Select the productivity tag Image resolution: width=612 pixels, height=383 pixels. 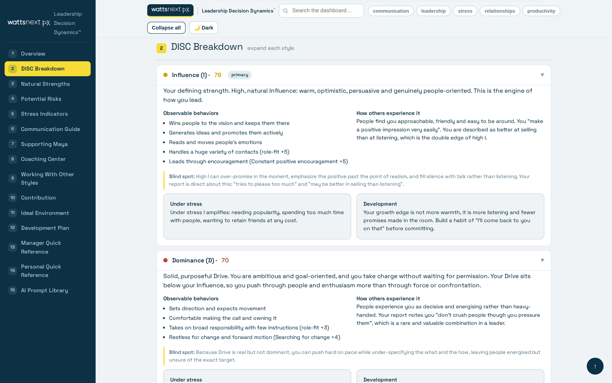click(541, 11)
